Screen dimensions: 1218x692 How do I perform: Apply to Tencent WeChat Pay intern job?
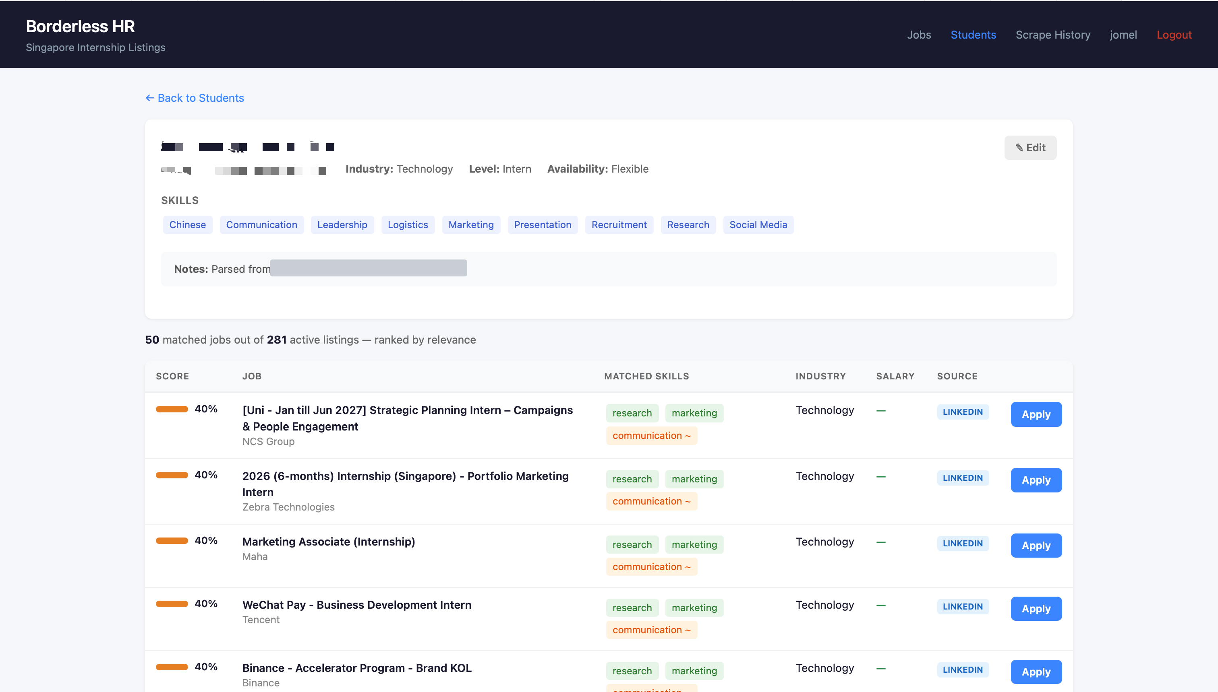[1036, 609]
